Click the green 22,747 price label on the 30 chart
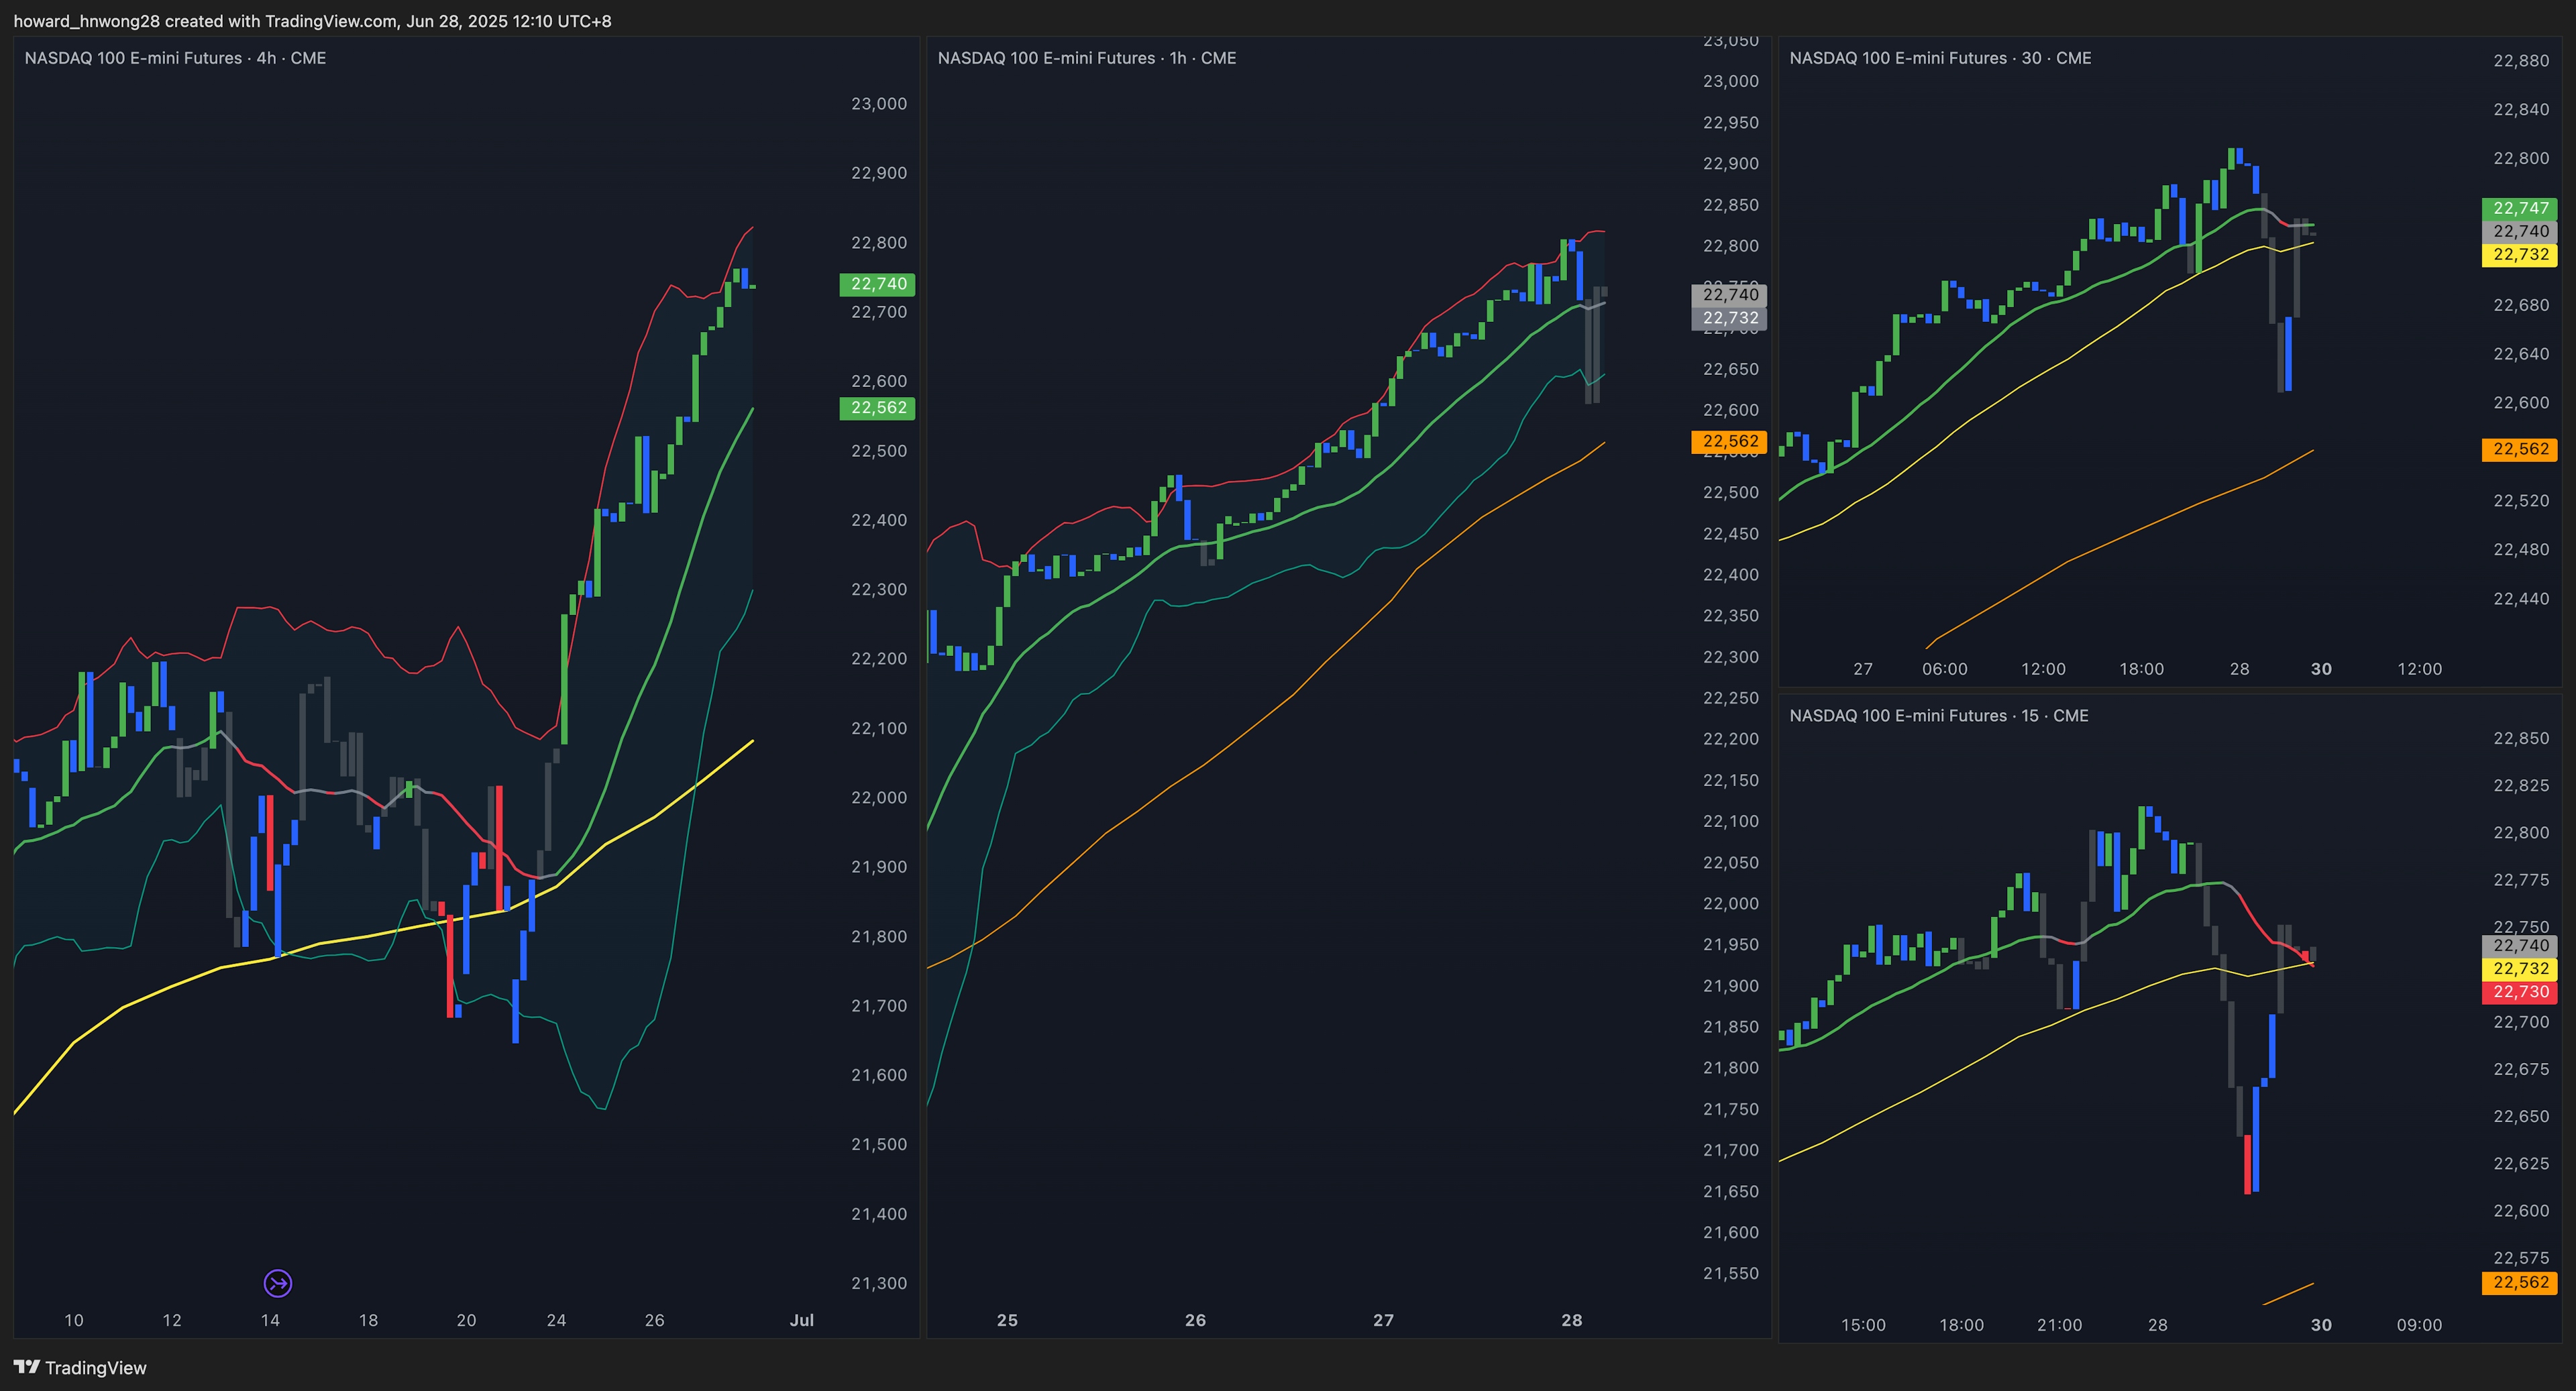Screen dimensions: 2576x1391 tap(2520, 208)
